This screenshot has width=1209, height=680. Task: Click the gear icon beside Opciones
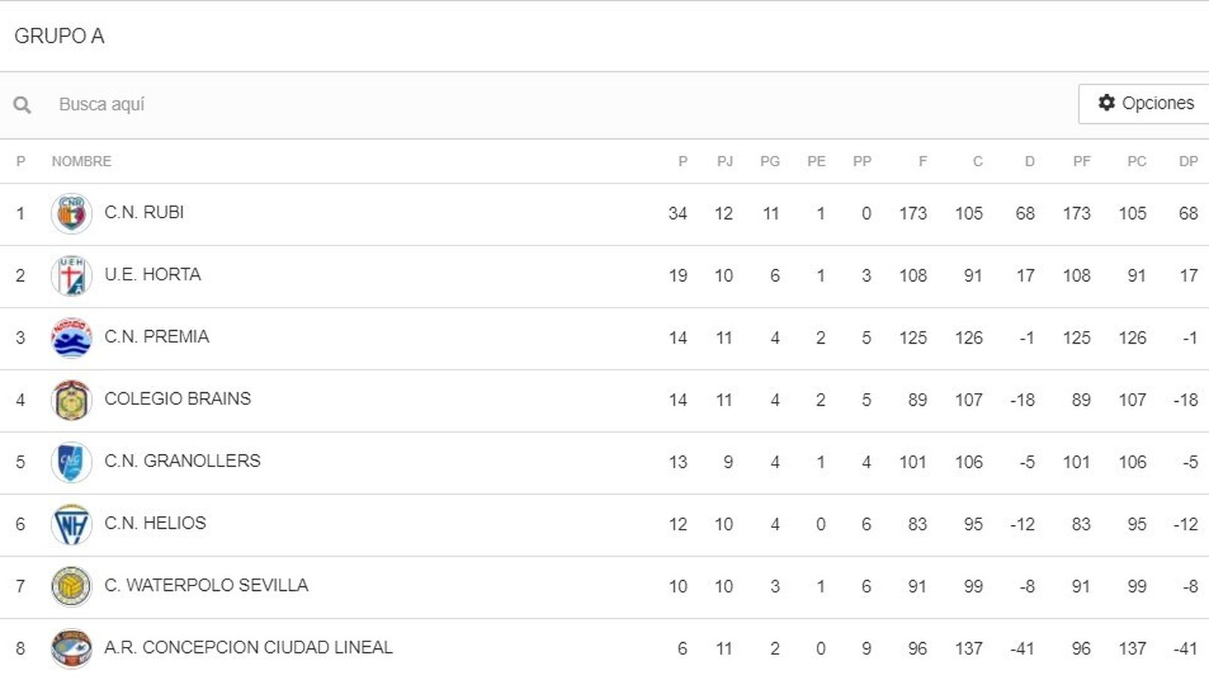click(1105, 104)
